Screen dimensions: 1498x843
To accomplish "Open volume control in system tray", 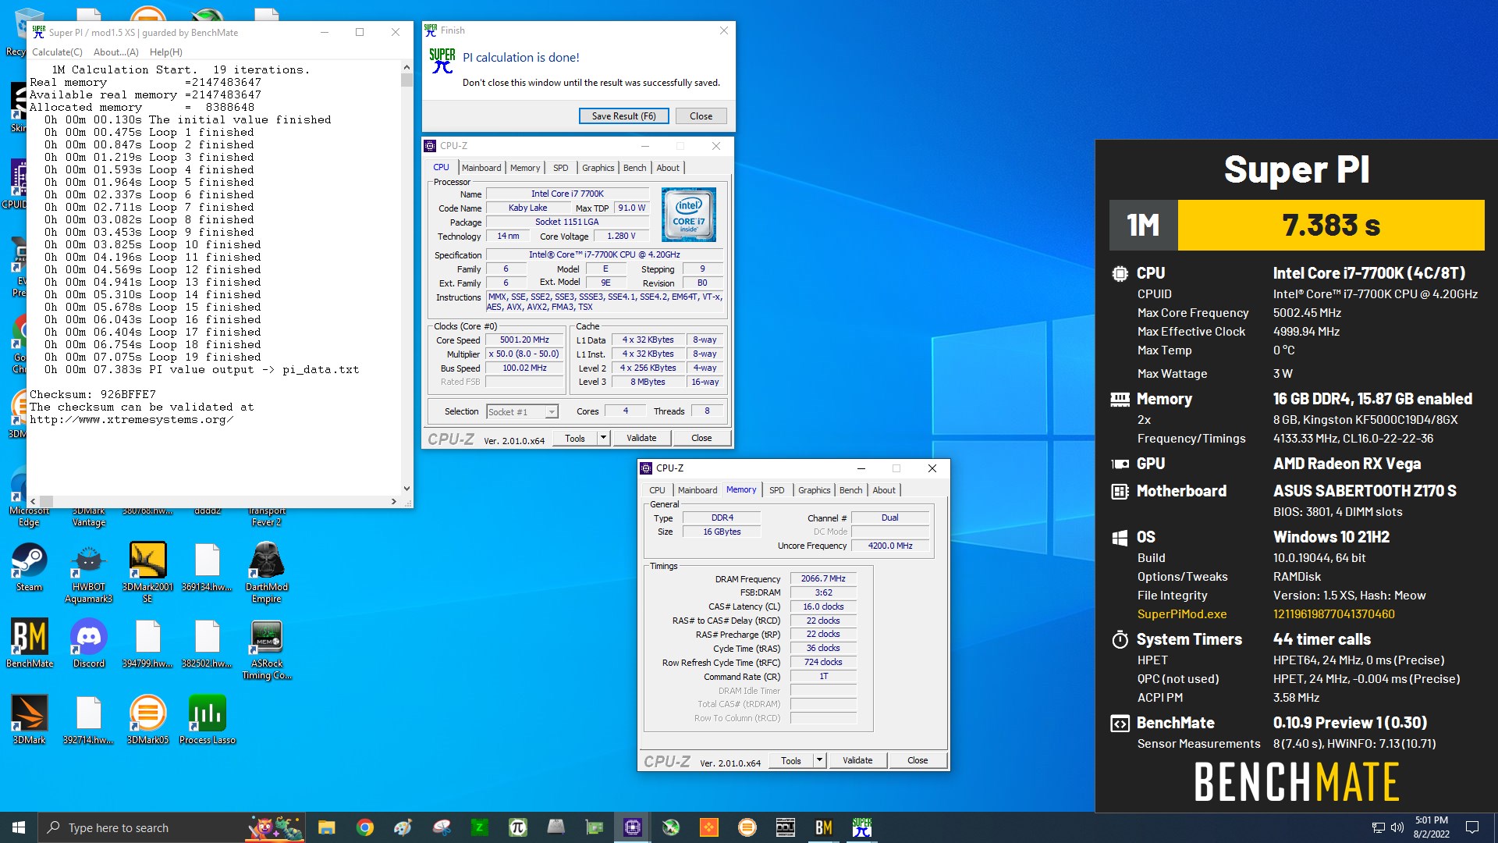I will (1397, 827).
